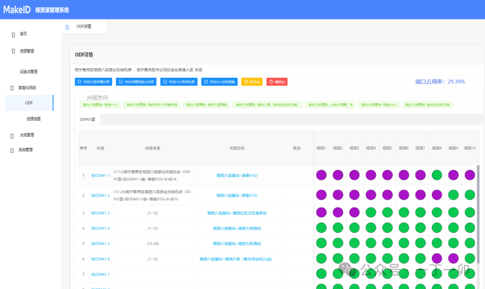Click the MakeID logo
This screenshot has height=289, width=485.
(x=17, y=10)
